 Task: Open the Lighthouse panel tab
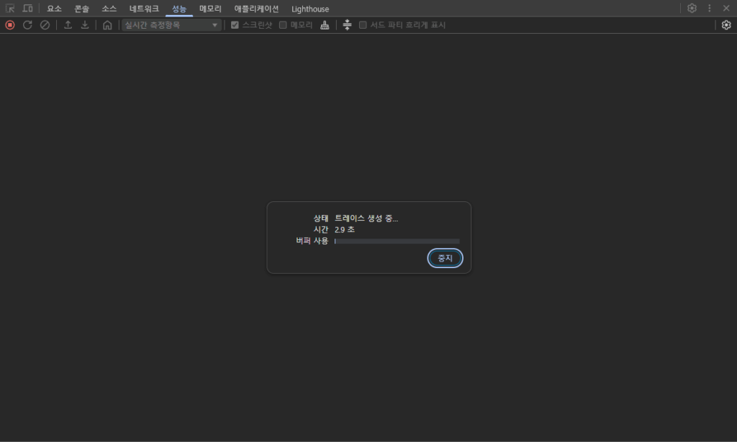point(309,8)
